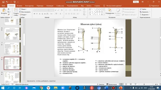
Task: Open the Контур фигуры outline dropdown
Action: 129,12
